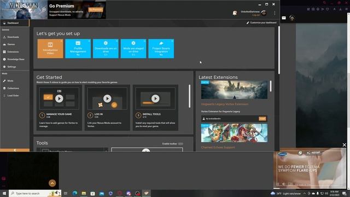The width and height of the screenshot is (350, 197).
Task: Open the Extensions page in the sidebar
Action: coord(15,52)
